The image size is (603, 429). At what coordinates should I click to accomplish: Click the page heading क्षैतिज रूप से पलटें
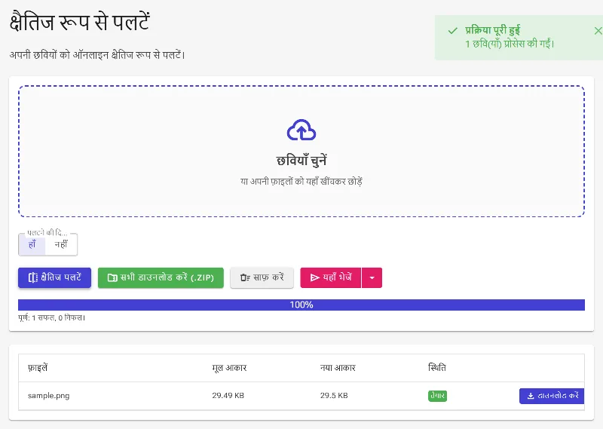[80, 22]
